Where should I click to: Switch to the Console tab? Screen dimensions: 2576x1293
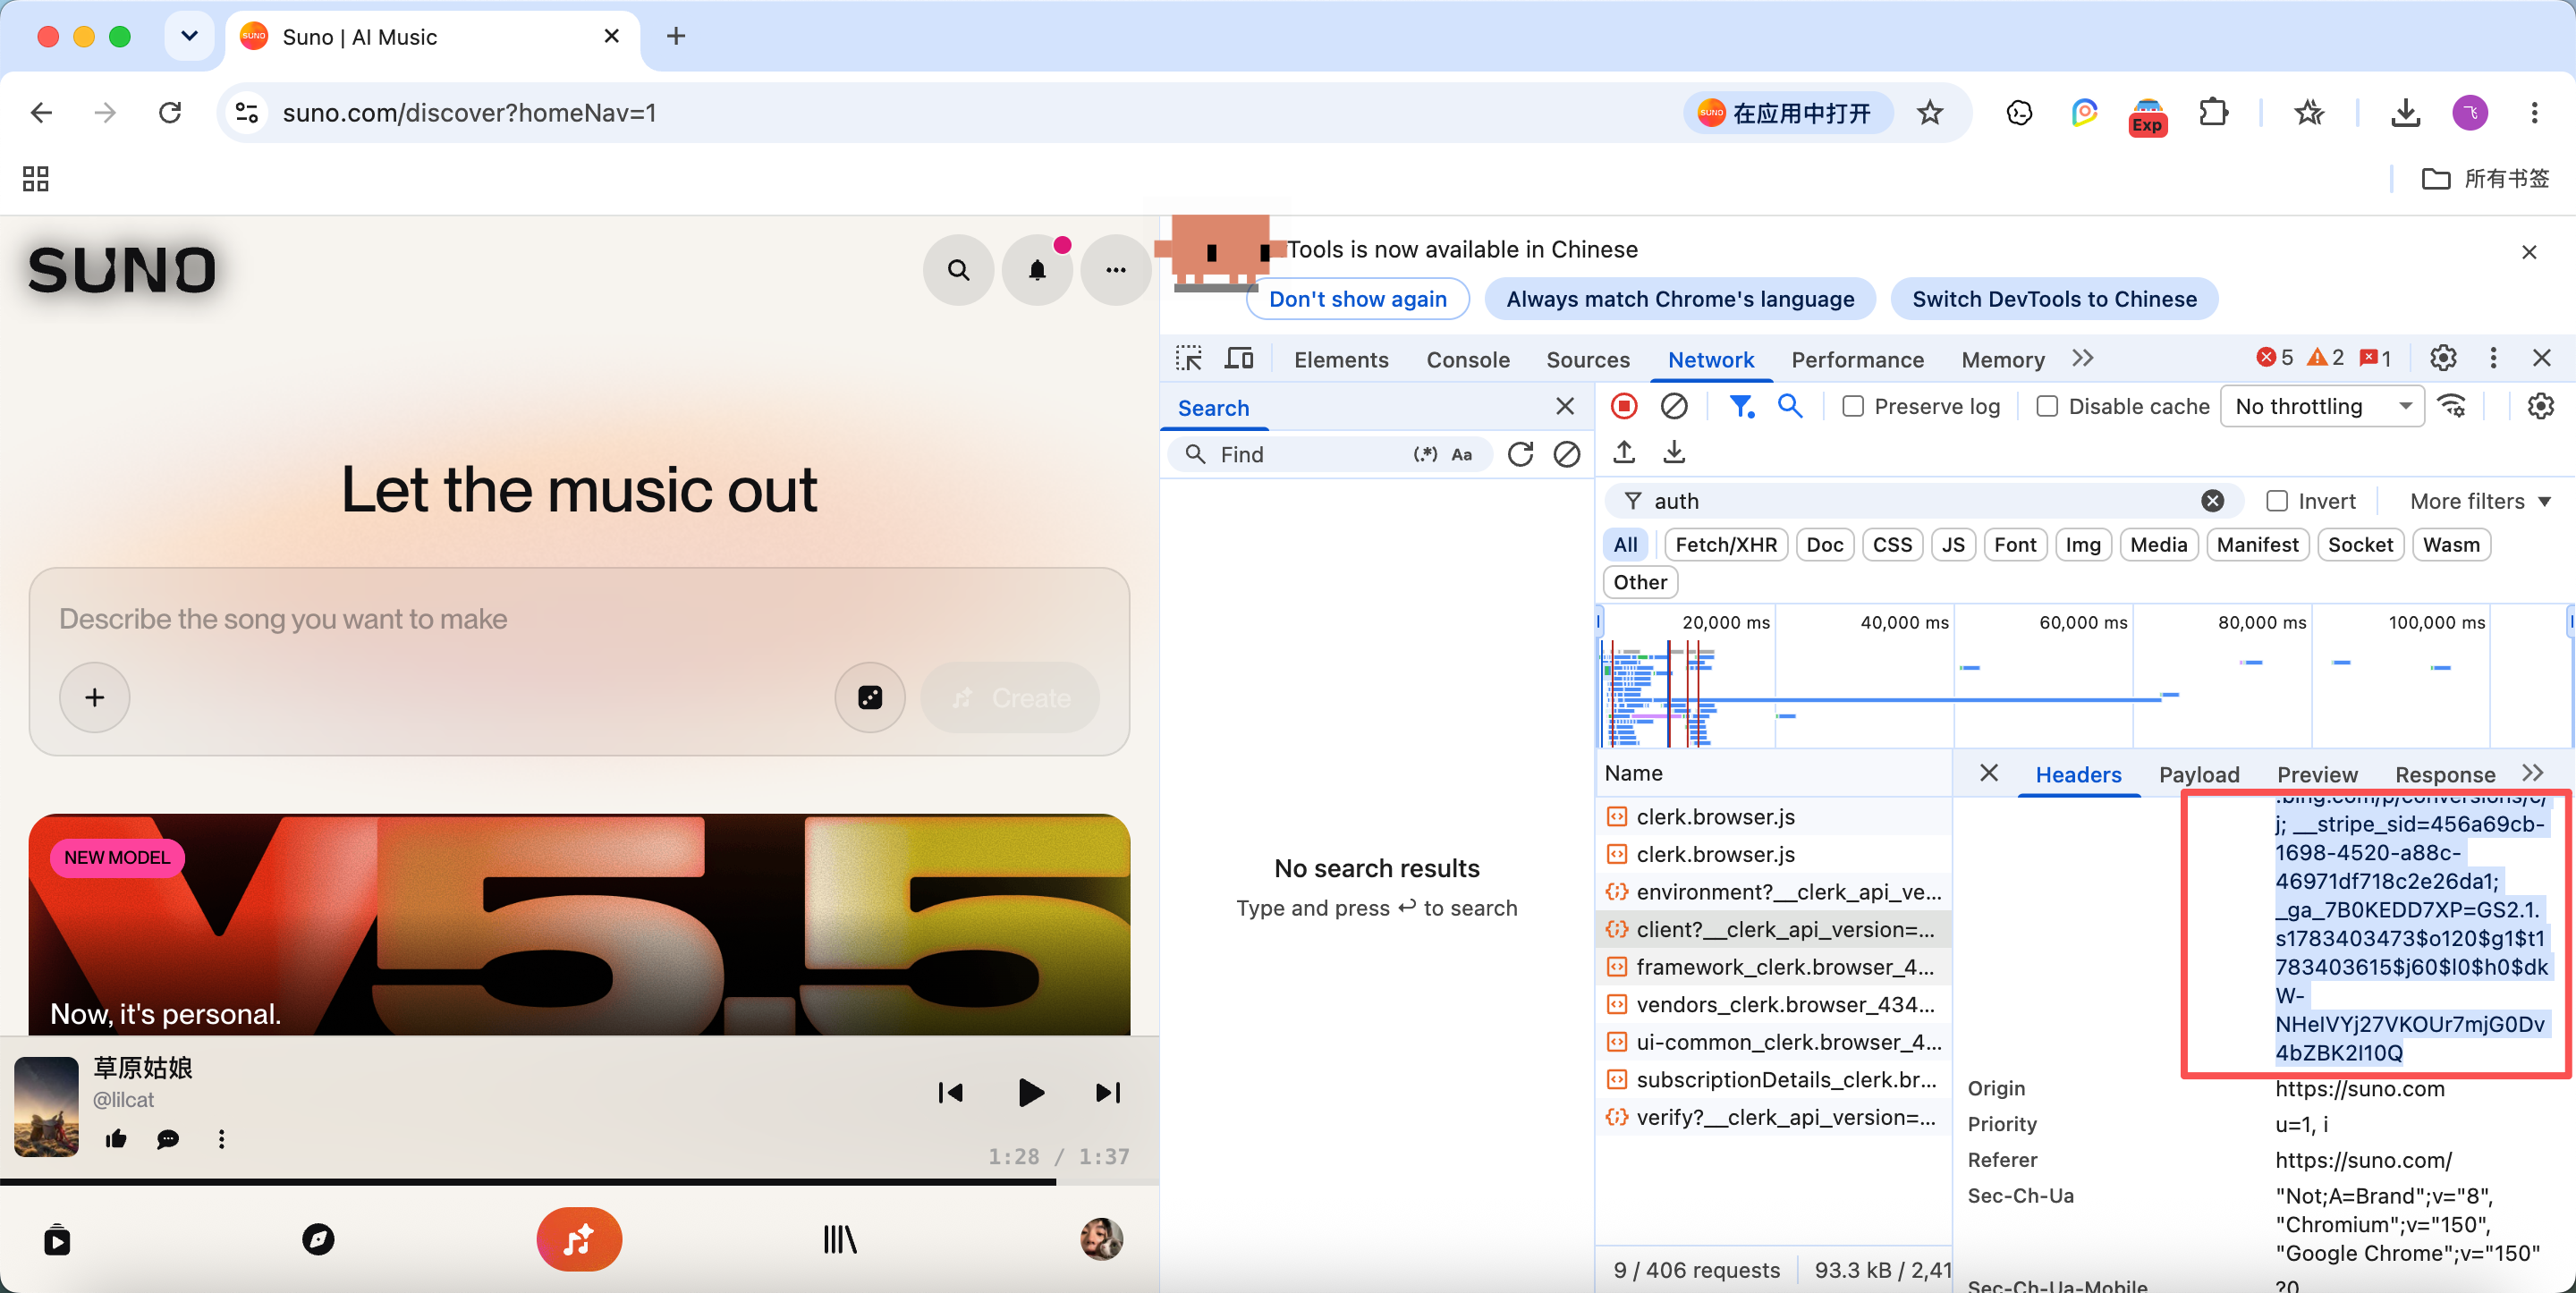1468,360
